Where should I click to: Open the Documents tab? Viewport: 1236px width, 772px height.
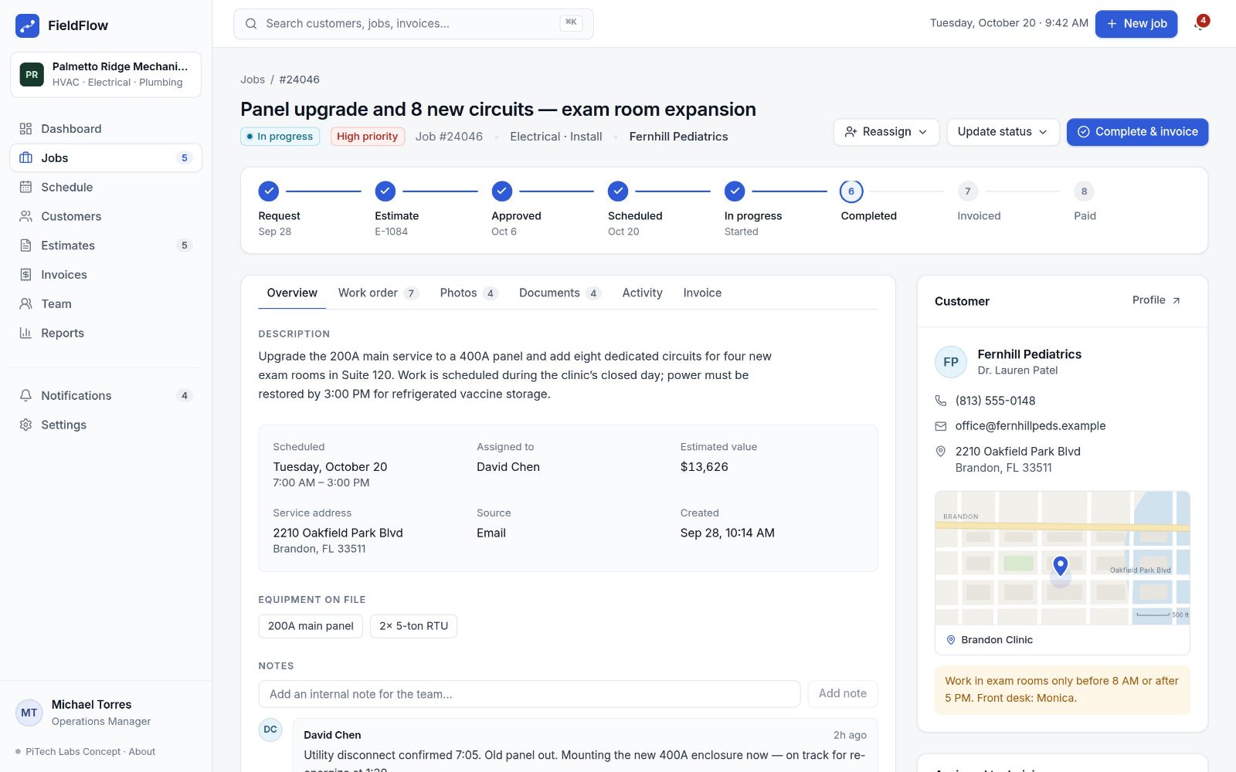[x=559, y=293]
